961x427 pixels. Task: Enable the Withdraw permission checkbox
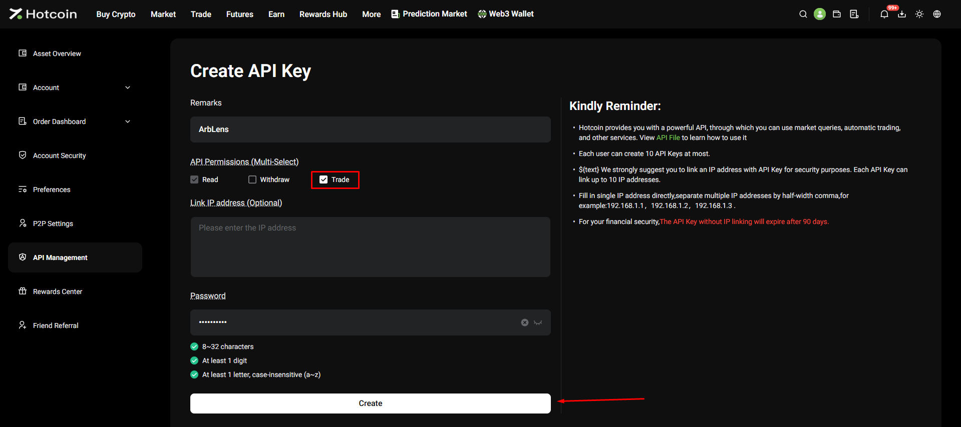[252, 179]
